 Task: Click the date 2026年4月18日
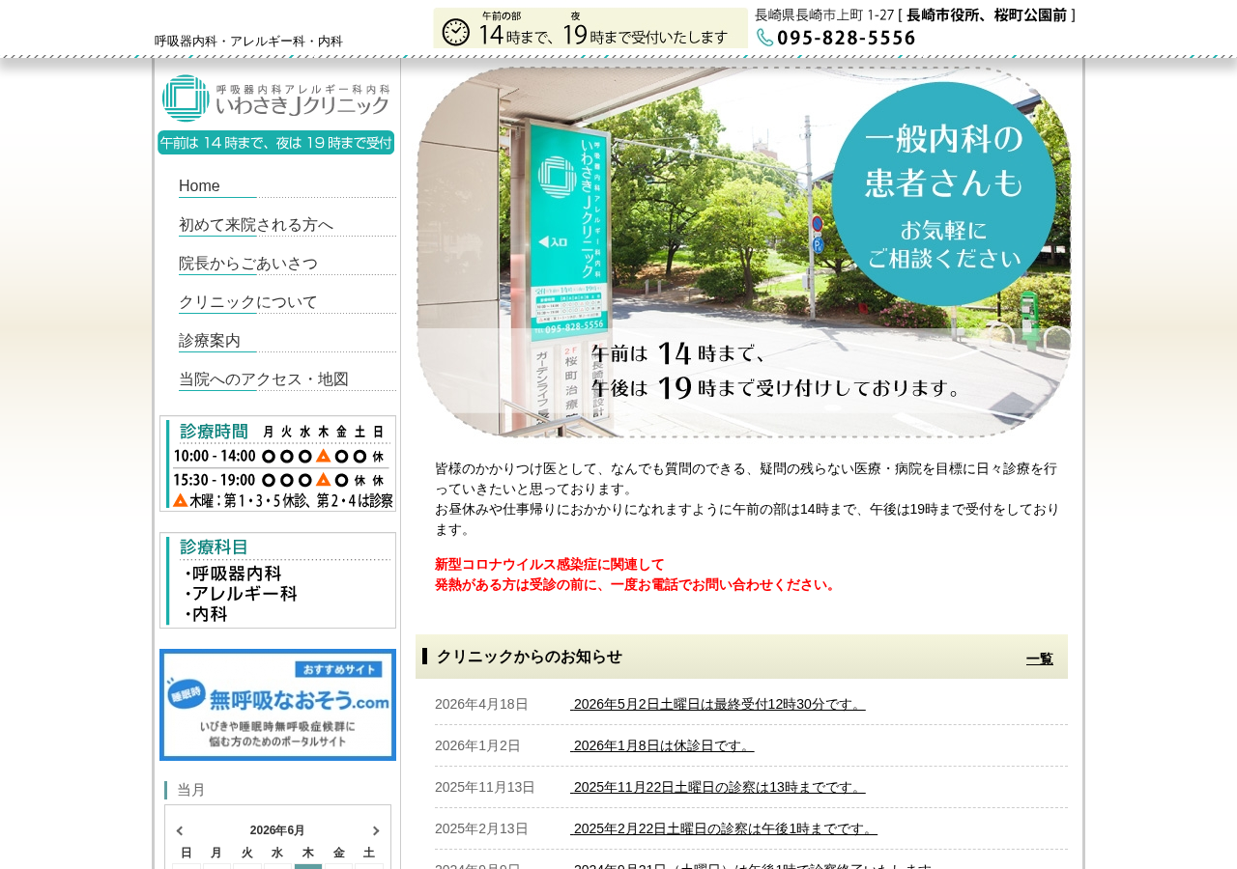(x=481, y=704)
